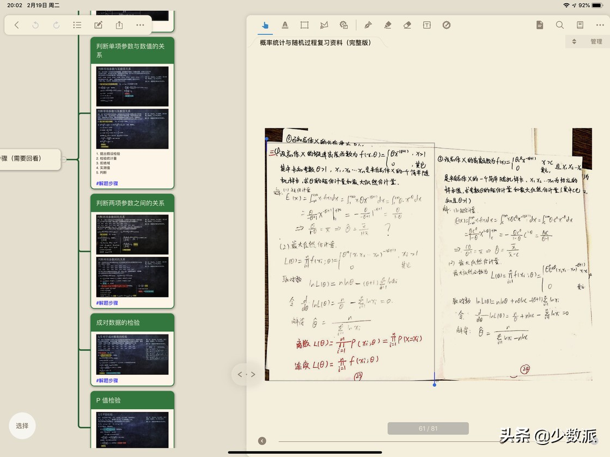Tap the Wi-Fi status icon

tap(566, 5)
